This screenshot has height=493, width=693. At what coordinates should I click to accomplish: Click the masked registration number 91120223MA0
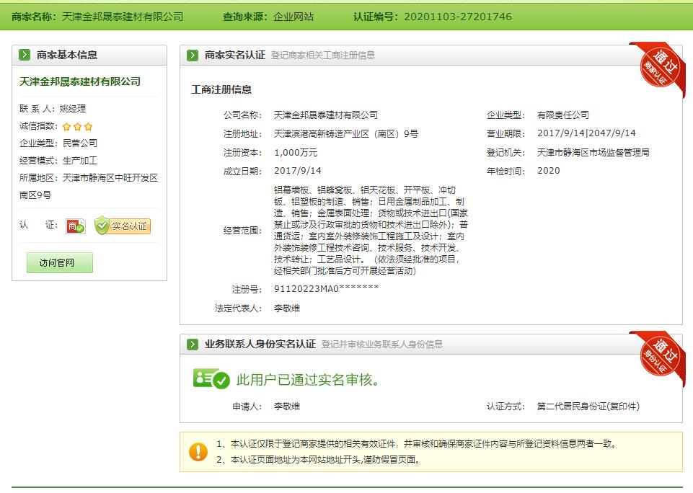click(326, 289)
